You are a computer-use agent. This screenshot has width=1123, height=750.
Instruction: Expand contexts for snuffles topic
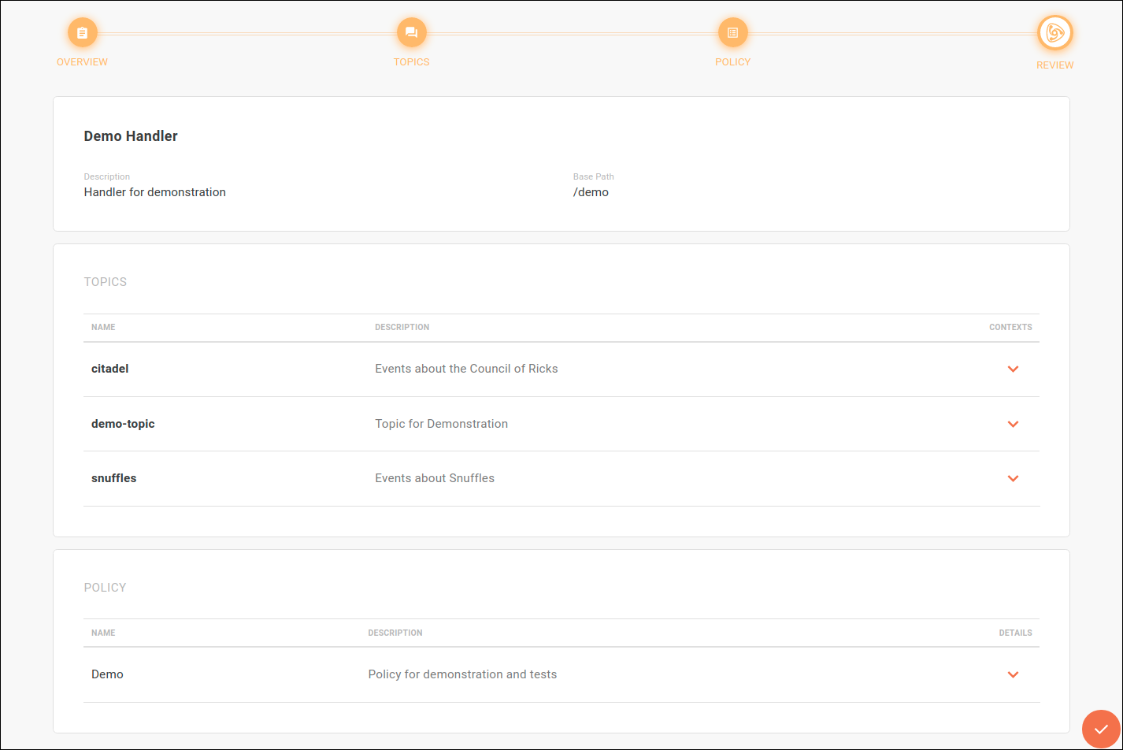[x=1013, y=478]
